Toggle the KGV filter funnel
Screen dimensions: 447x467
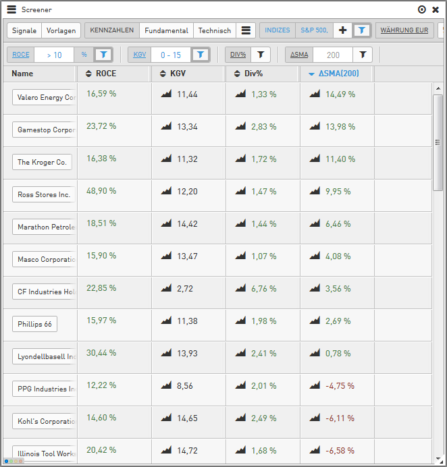pos(201,55)
